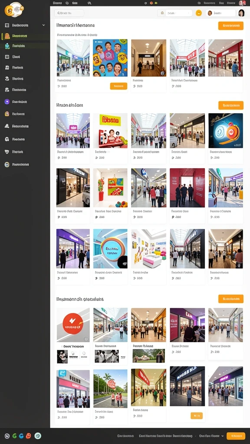This screenshot has height=444, width=250.
Task: Select the highlighted orange sidebar item icon
Action: pos(7,36)
